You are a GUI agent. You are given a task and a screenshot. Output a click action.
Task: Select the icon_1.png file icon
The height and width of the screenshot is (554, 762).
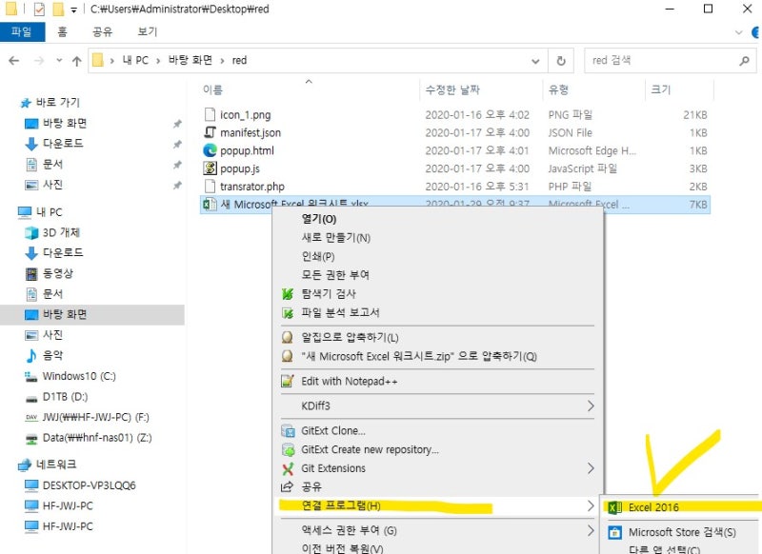pos(210,114)
